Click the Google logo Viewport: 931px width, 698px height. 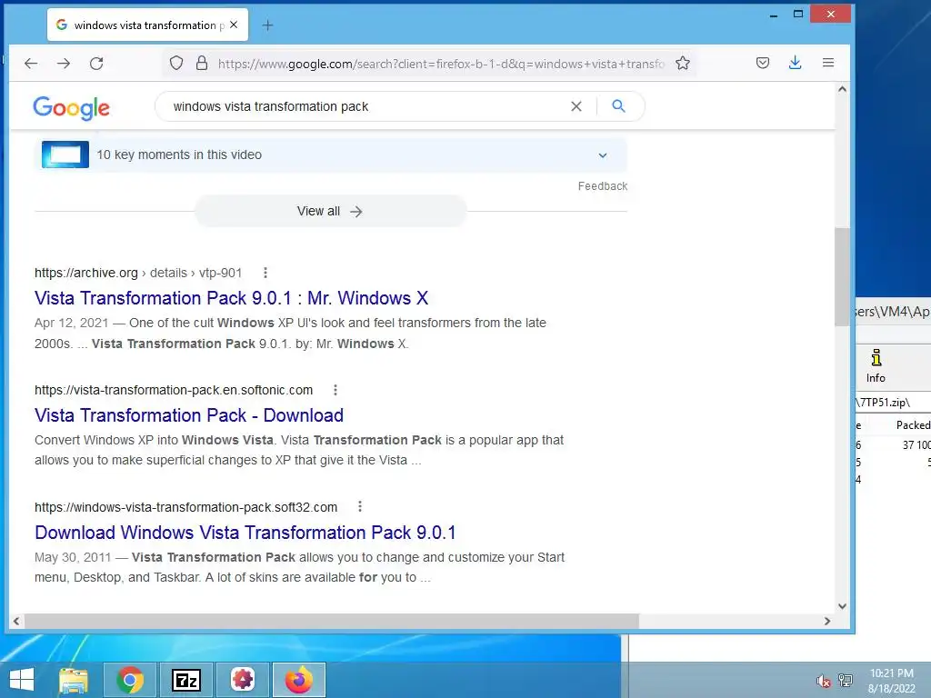[x=71, y=107]
